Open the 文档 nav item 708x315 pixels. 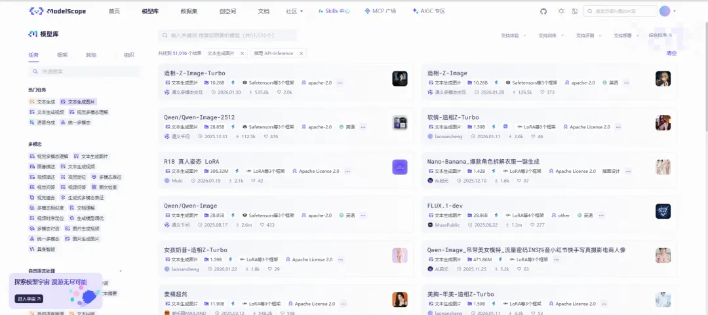tap(264, 11)
